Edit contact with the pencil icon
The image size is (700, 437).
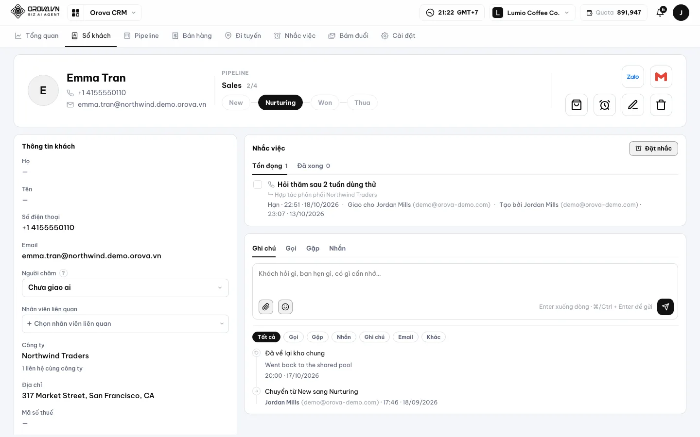pos(633,105)
